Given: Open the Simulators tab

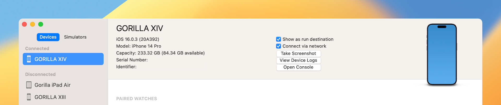Looking at the screenshot, I should tap(75, 37).
